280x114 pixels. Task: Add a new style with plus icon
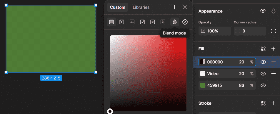174,7
